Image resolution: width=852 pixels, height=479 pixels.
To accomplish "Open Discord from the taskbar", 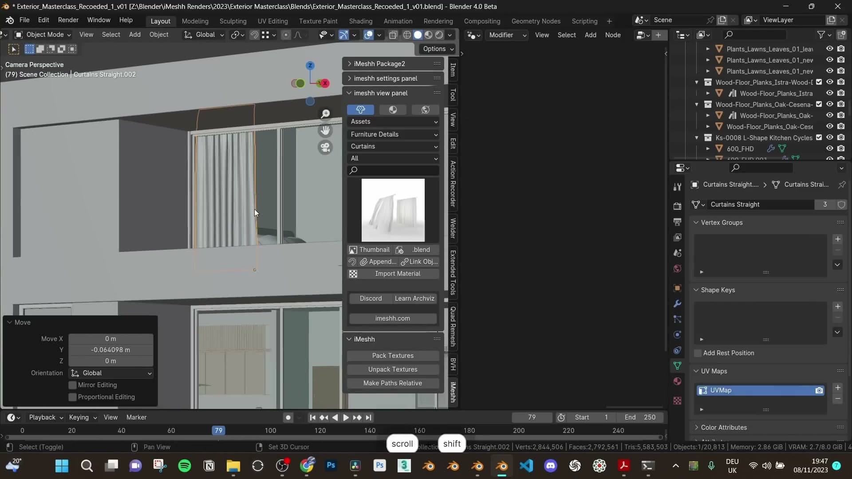I will (x=551, y=466).
